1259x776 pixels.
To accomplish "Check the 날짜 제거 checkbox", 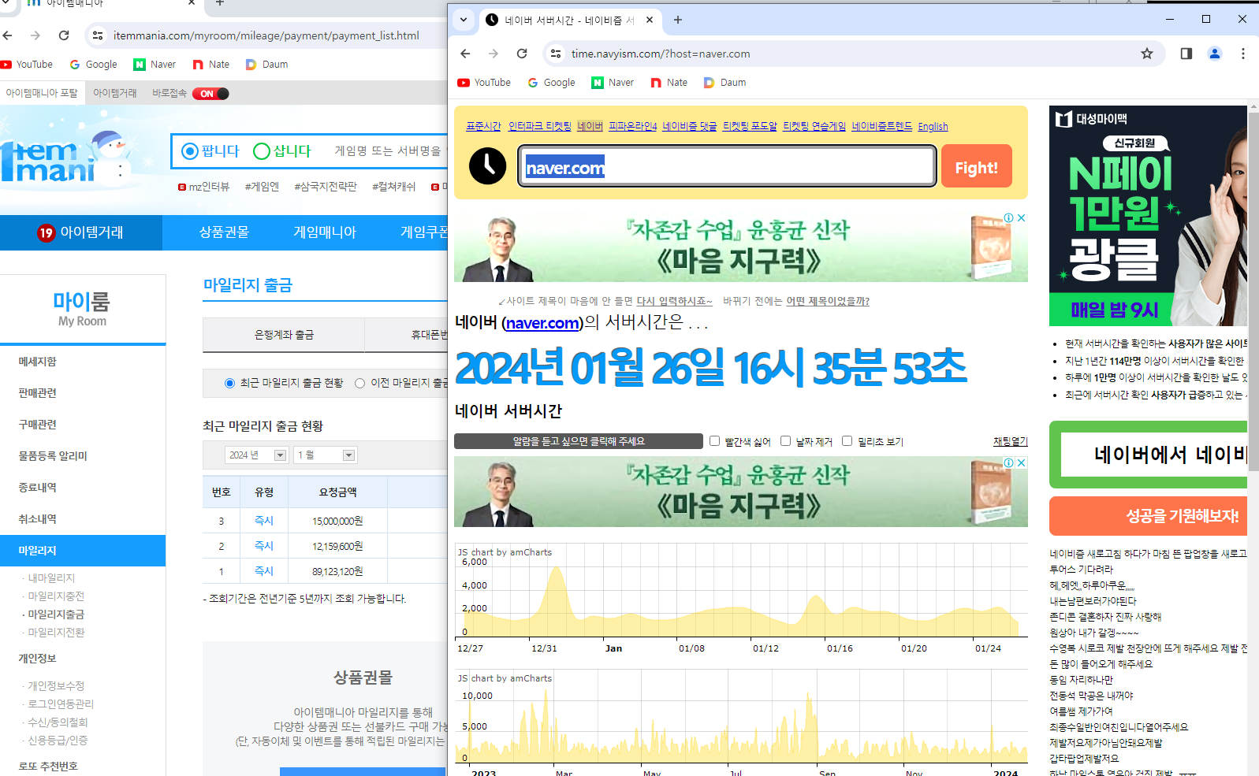I will [x=785, y=441].
